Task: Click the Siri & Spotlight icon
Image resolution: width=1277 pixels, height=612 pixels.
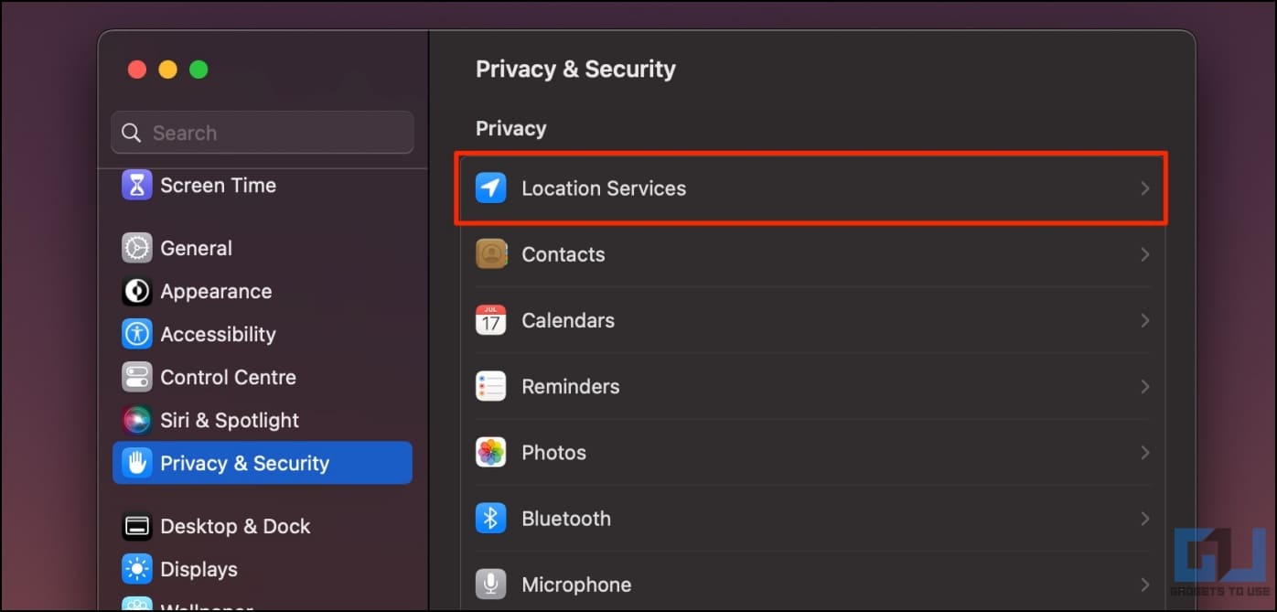Action: click(x=137, y=420)
